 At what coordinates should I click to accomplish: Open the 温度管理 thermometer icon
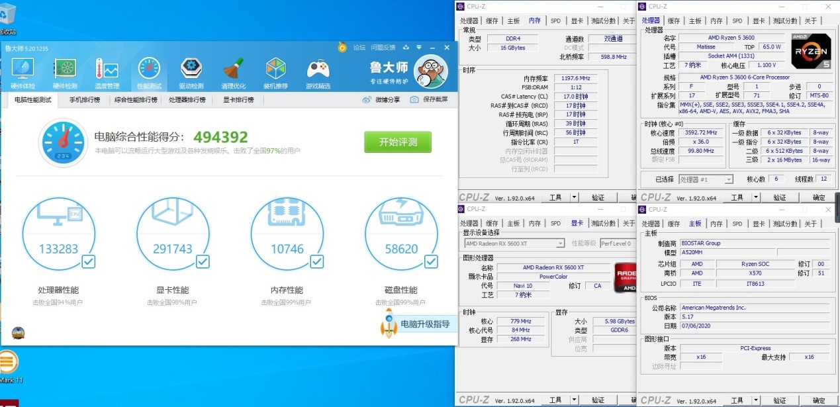107,68
